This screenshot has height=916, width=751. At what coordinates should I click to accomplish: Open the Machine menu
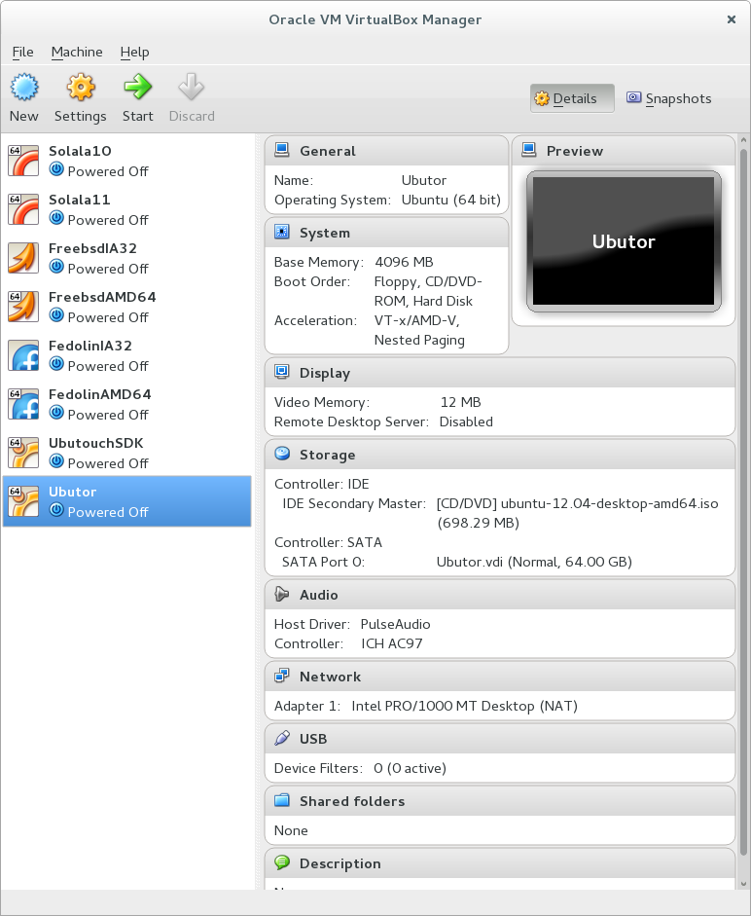77,52
